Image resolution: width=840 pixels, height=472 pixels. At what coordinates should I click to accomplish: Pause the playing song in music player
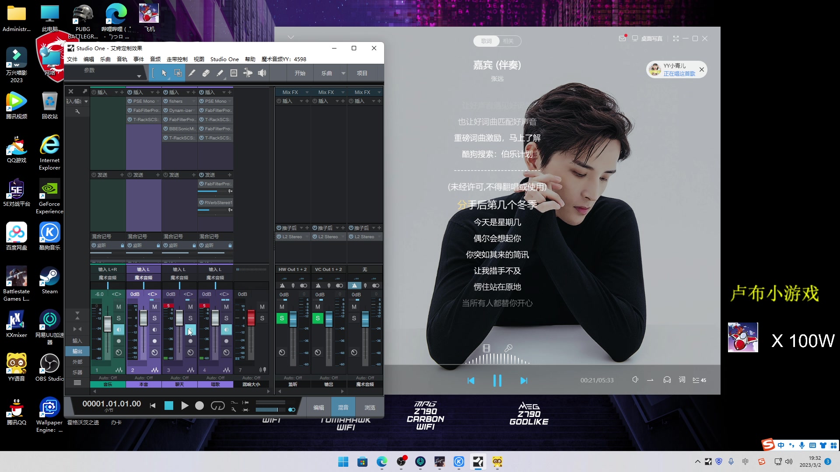click(x=497, y=380)
